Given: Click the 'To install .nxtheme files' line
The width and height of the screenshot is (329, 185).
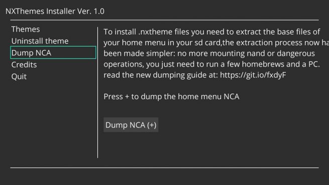Looking at the screenshot, I should point(211,32).
